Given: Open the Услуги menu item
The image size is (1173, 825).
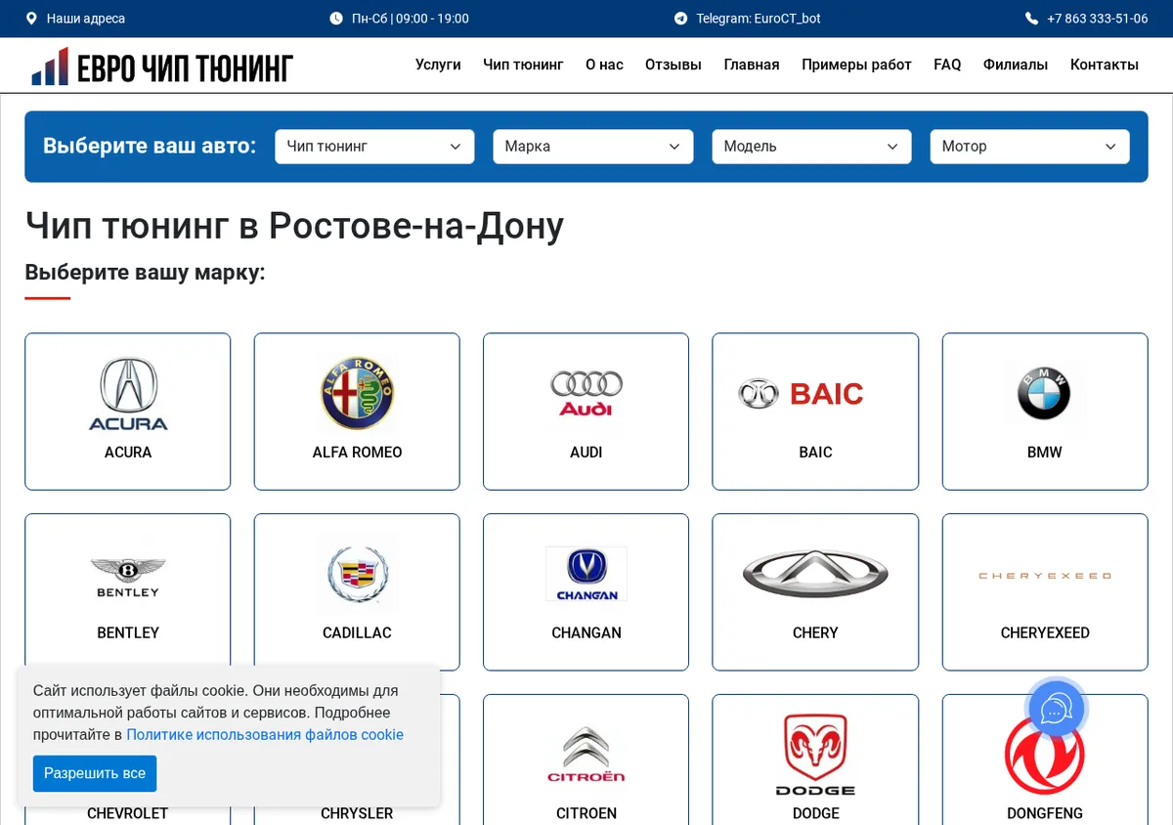Looking at the screenshot, I should tap(438, 65).
